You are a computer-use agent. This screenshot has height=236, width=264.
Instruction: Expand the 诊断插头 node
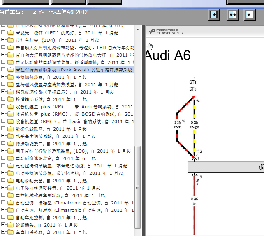[x=3, y=225]
